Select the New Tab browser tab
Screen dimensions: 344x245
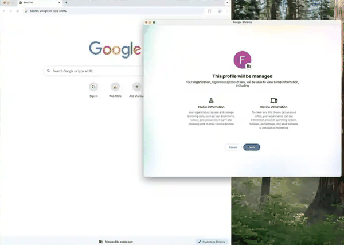click(x=40, y=3)
